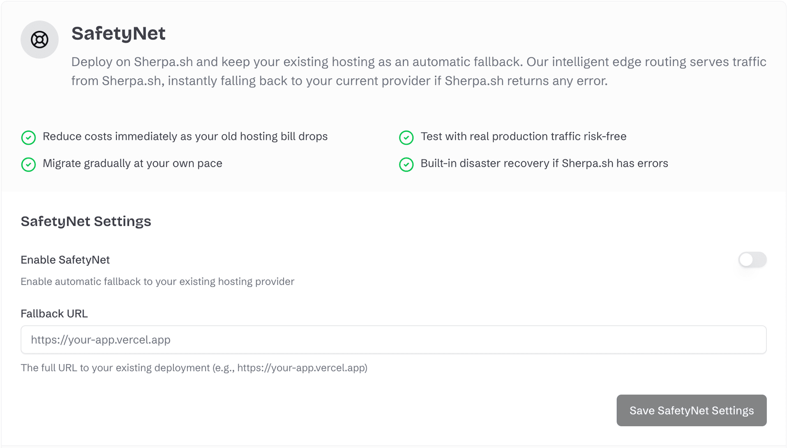The image size is (789, 448).
Task: Click the SafetyNet Settings section heading
Action: pos(85,221)
